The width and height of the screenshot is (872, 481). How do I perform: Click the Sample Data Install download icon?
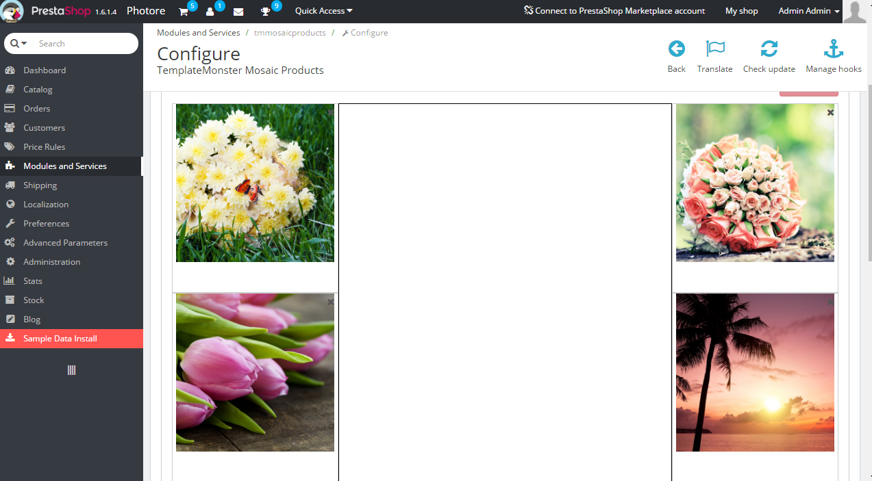tap(10, 339)
